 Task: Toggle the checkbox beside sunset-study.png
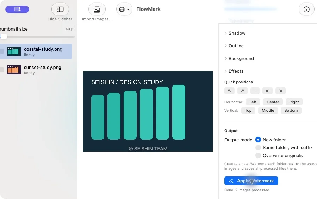click(2, 70)
